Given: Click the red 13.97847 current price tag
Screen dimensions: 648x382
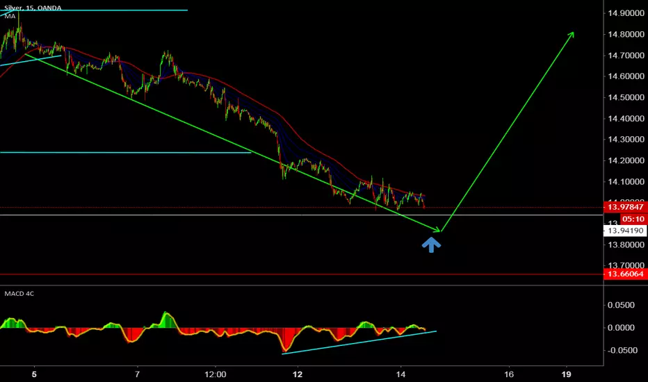Looking at the screenshot, I should (626, 207).
